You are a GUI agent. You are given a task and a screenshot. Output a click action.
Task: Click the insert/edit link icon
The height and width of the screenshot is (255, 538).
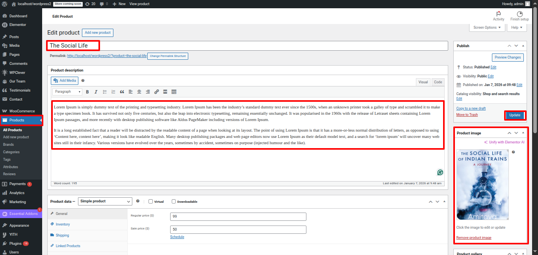click(x=156, y=92)
